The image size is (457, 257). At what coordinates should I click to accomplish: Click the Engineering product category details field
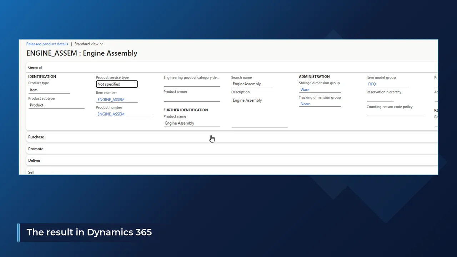[x=192, y=84]
